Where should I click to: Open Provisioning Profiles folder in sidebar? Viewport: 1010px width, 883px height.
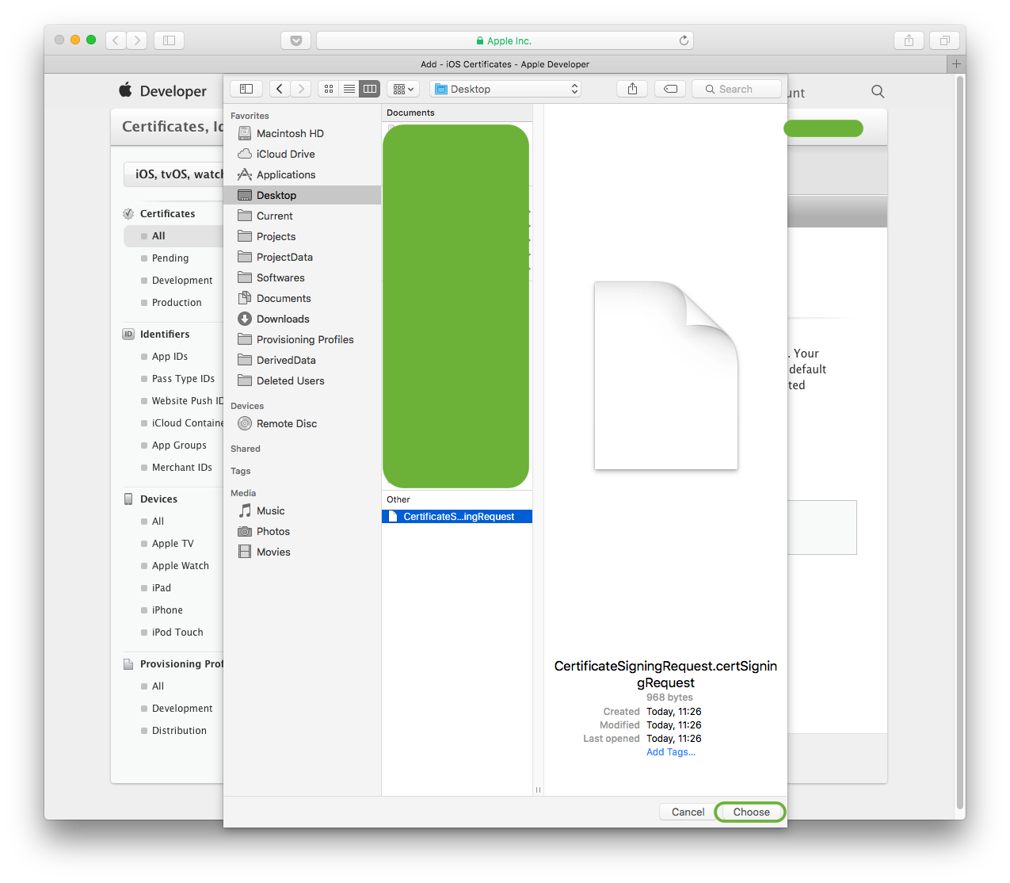[x=302, y=339]
